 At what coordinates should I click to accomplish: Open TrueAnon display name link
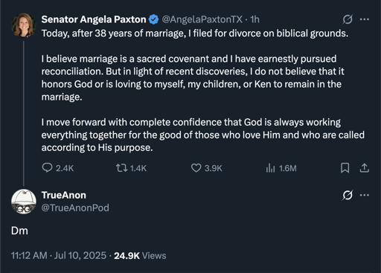64,195
